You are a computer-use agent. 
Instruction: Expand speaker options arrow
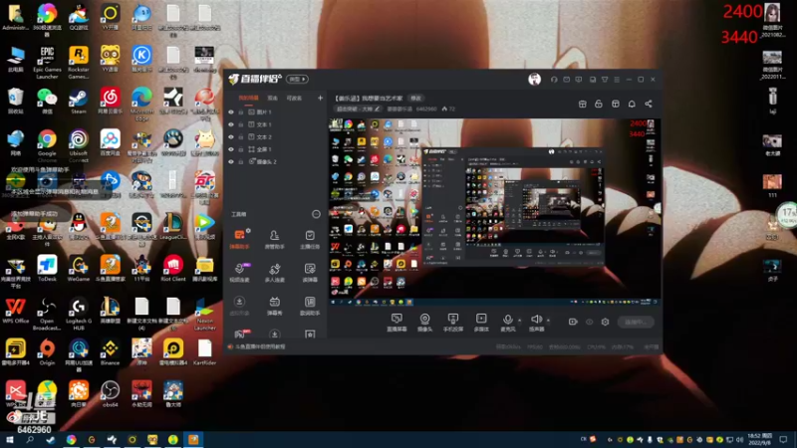(548, 320)
